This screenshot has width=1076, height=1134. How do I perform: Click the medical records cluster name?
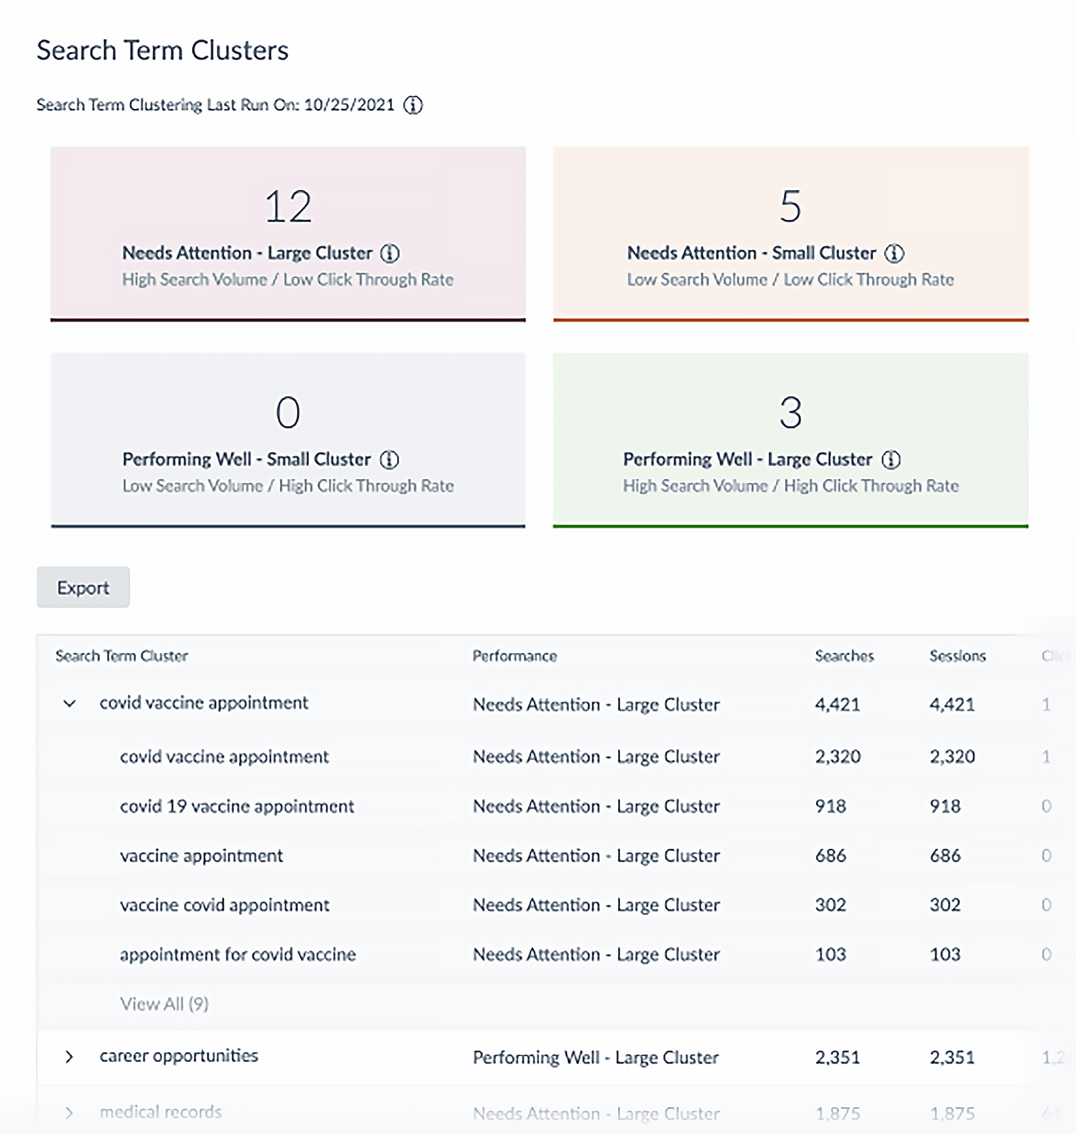pyautogui.click(x=161, y=1112)
